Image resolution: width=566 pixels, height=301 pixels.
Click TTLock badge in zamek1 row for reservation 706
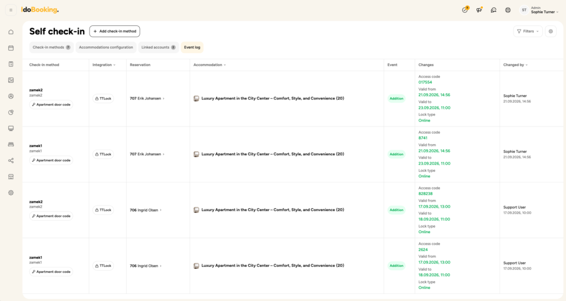click(x=103, y=266)
